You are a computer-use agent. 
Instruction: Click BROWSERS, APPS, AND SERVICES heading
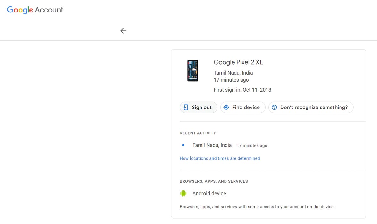214,181
